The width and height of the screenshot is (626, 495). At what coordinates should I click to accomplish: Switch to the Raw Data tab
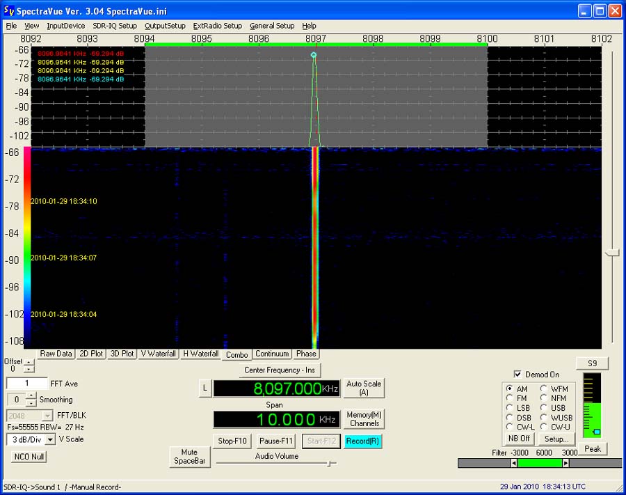56,354
